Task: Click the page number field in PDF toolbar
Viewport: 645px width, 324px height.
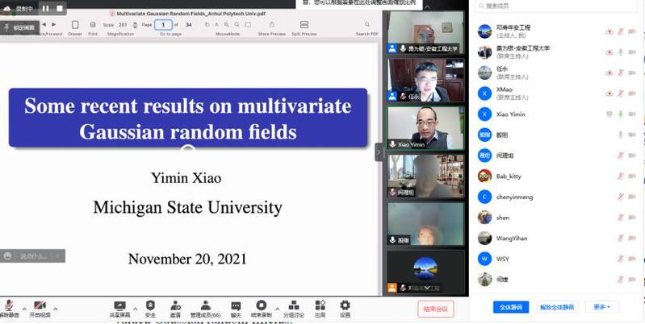Action: tap(163, 25)
